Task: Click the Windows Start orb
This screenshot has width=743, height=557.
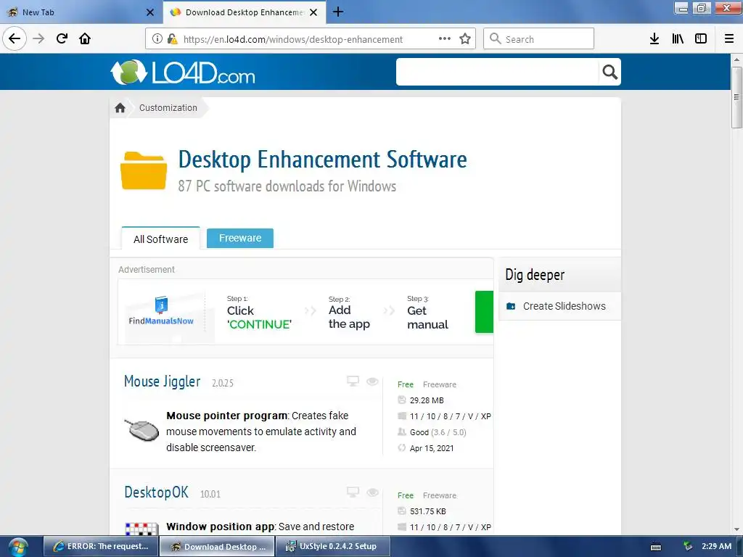Action: pyautogui.click(x=17, y=547)
